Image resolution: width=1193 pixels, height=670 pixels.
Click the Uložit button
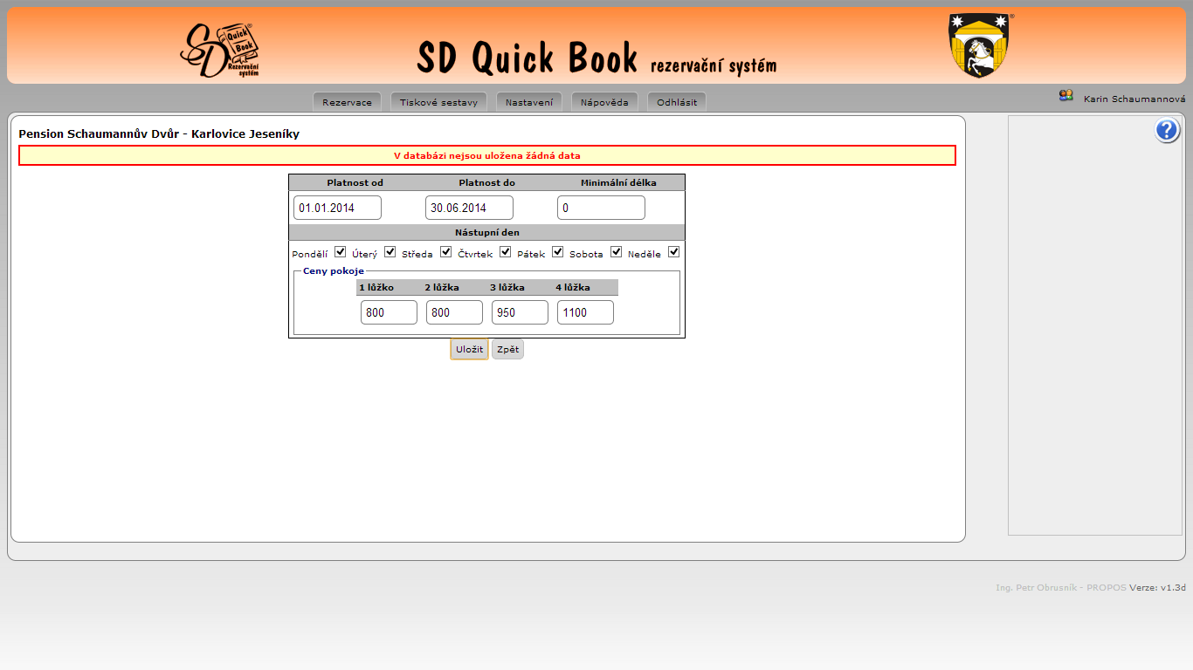(x=469, y=349)
